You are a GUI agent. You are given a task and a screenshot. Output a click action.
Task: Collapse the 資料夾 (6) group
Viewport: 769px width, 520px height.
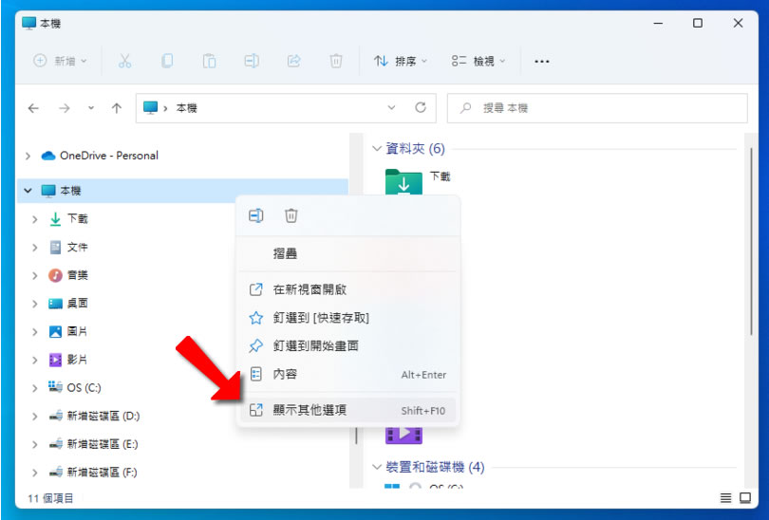coord(377,148)
